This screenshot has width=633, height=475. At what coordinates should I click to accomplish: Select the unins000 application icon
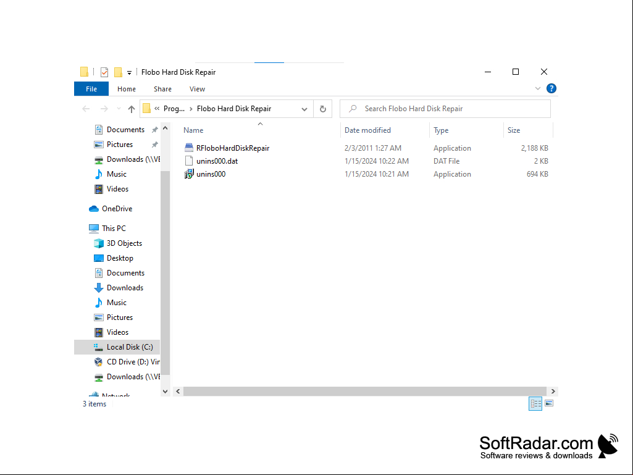pos(189,174)
